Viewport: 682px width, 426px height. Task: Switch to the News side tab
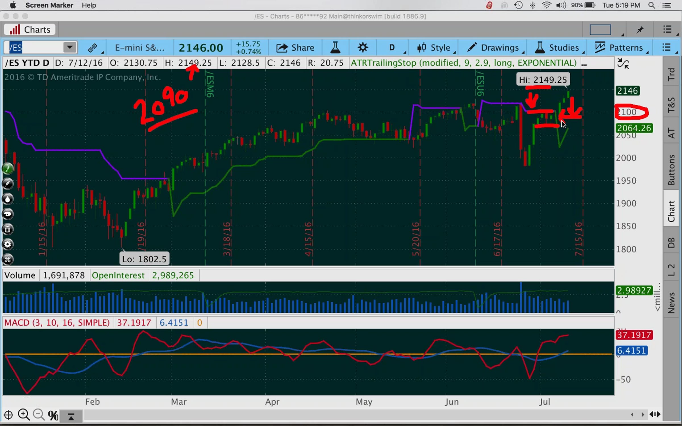671,302
